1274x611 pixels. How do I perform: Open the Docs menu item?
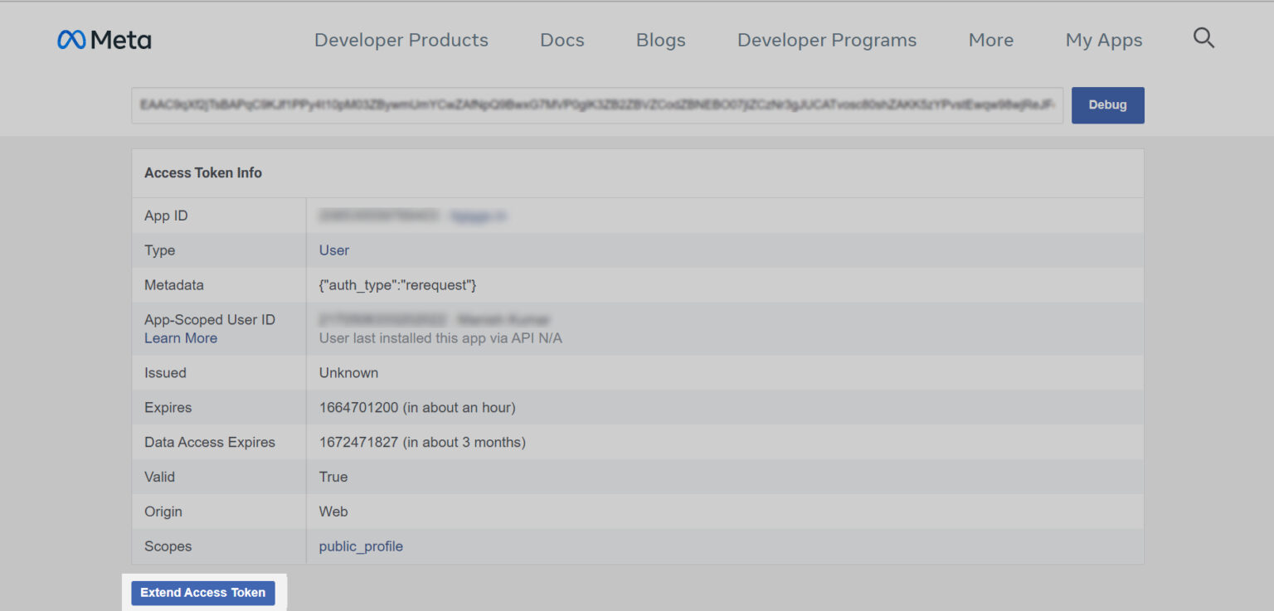[562, 40]
